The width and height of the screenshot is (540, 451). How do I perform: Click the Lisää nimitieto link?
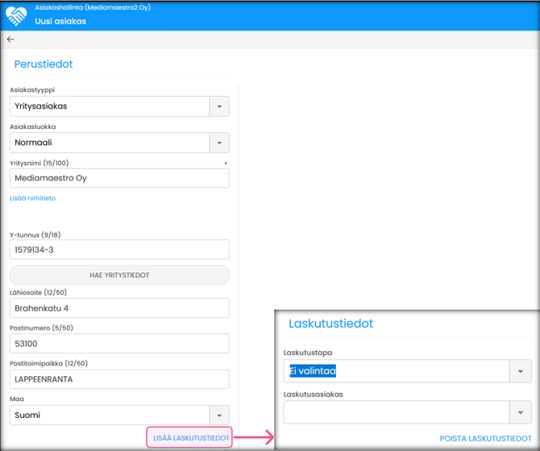pos(32,198)
